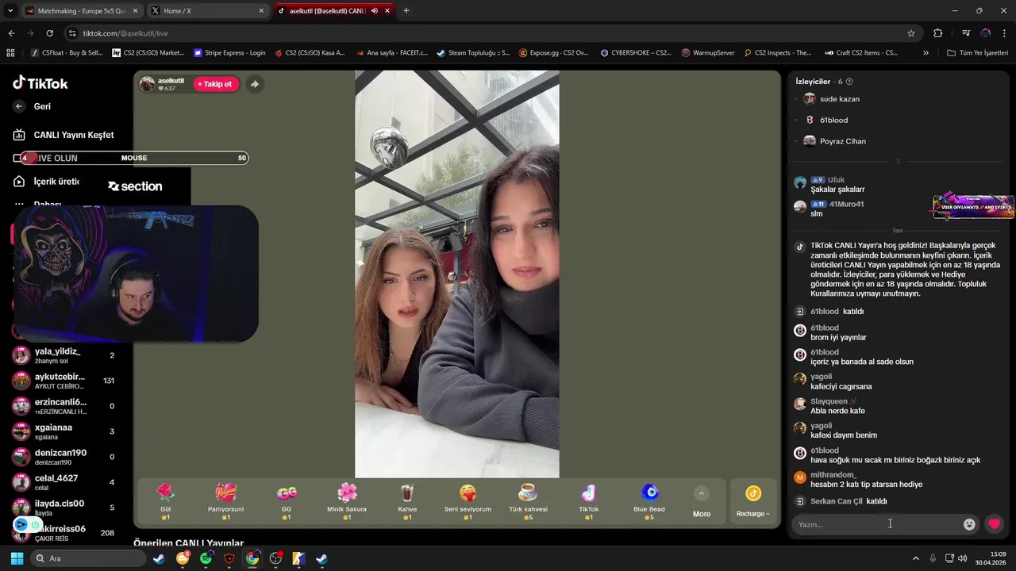1016x571 pixels.
Task: Open CANLI Yayını Keşfet link
Action: click(74, 135)
